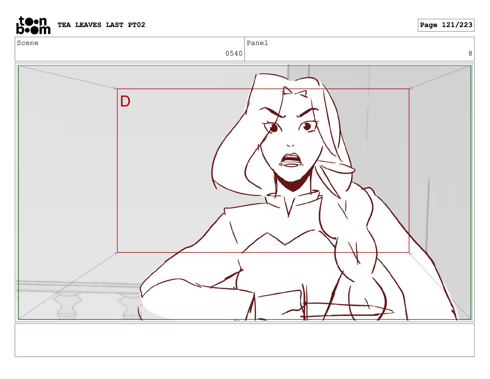This screenshot has height=379, width=490.
Task: Select panel number "8"
Action: (470, 54)
